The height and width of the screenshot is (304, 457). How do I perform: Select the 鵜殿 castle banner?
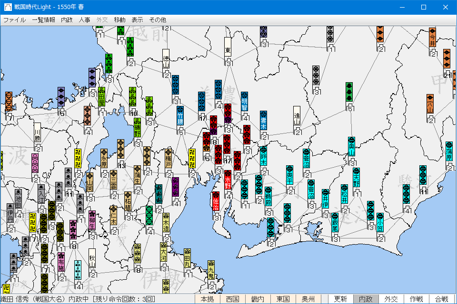tap(268, 196)
